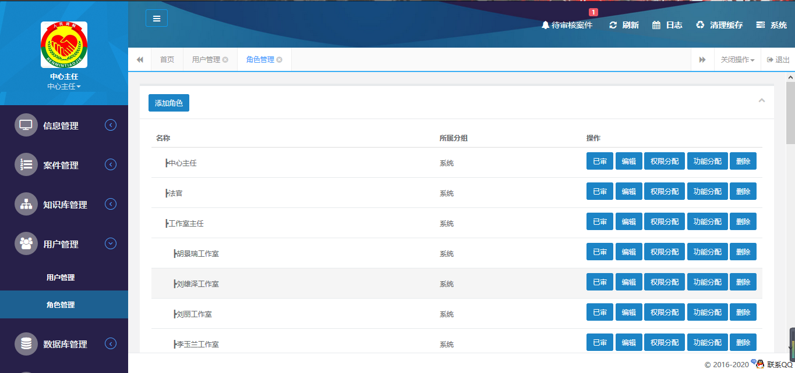Collapse the role panel with the chevron
This screenshot has width=795, height=373.
(x=762, y=100)
